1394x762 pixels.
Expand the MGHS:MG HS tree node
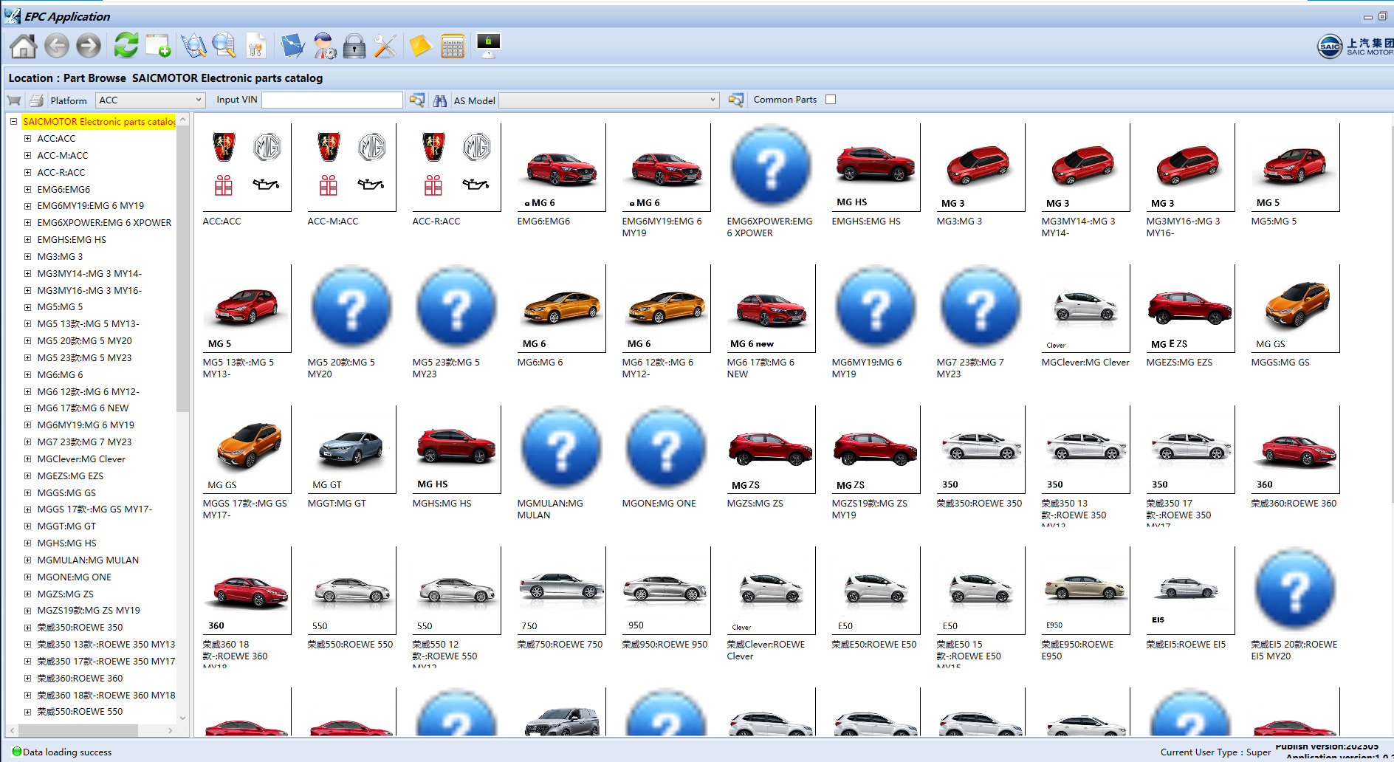coord(27,543)
